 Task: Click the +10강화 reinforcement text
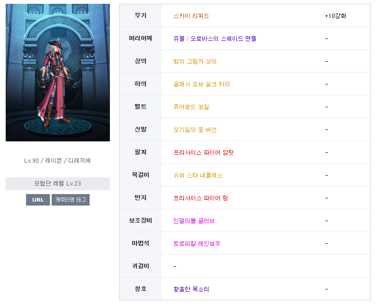coord(335,16)
